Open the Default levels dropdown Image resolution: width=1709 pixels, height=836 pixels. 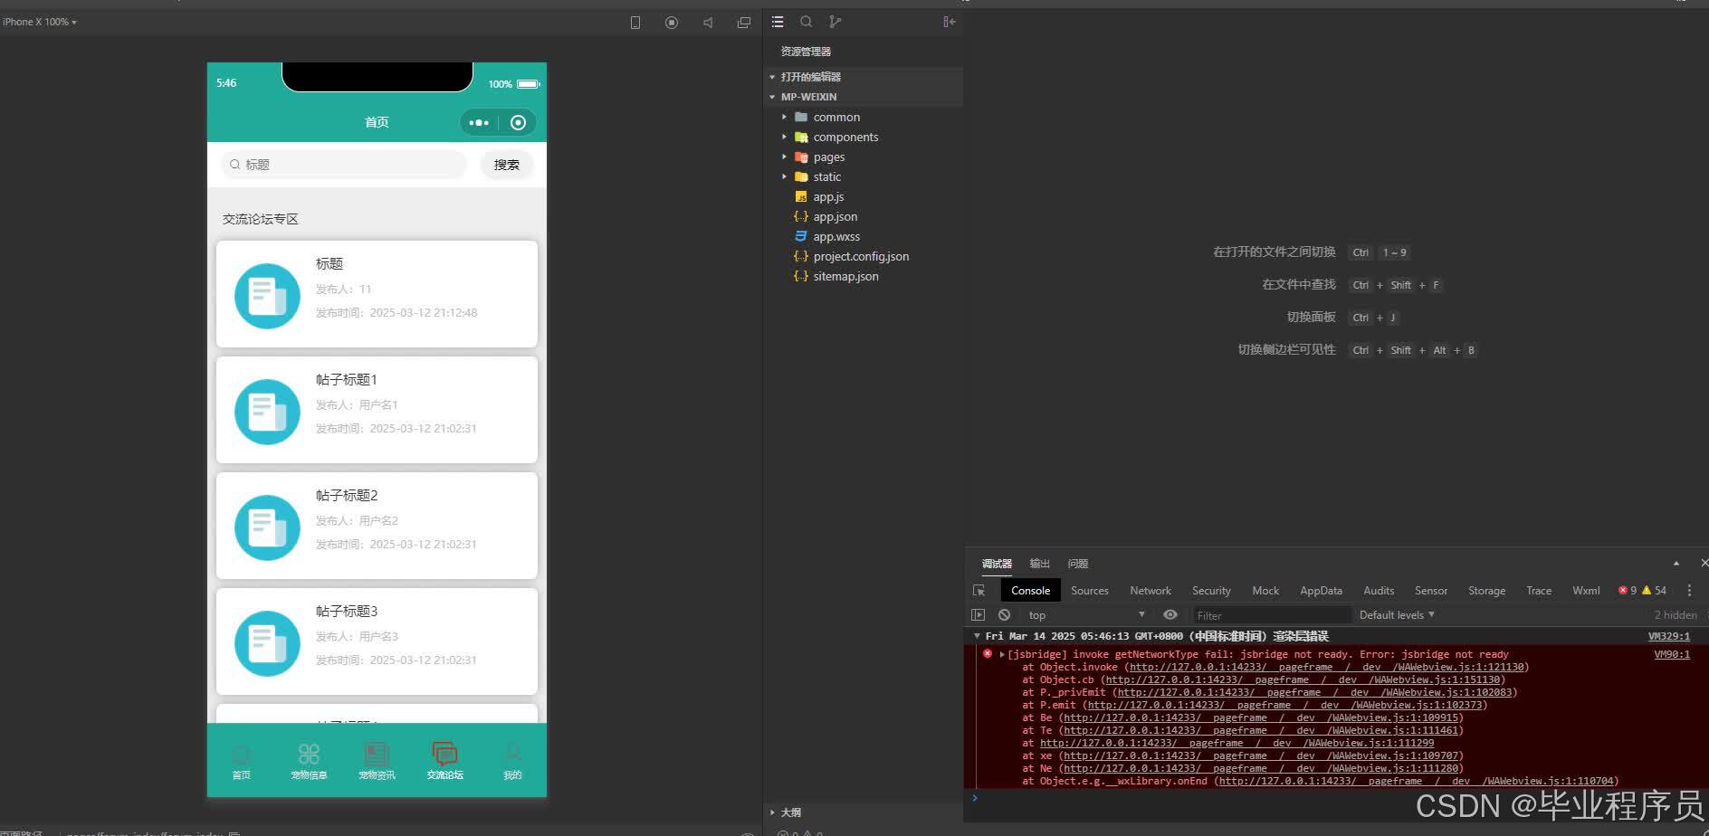[x=1397, y=614]
